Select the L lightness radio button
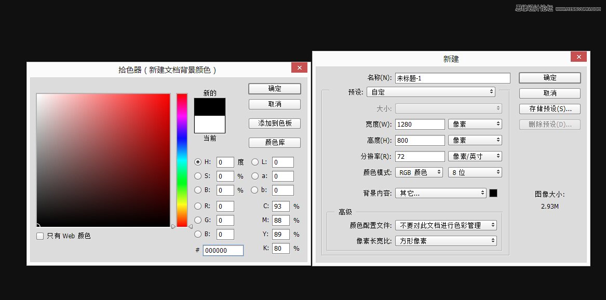Image resolution: width=606 pixels, height=300 pixels. click(x=255, y=162)
